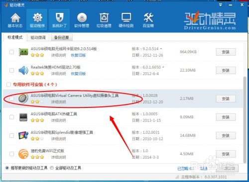Click the vertical scrollbar of the driver list

click(x=245, y=119)
